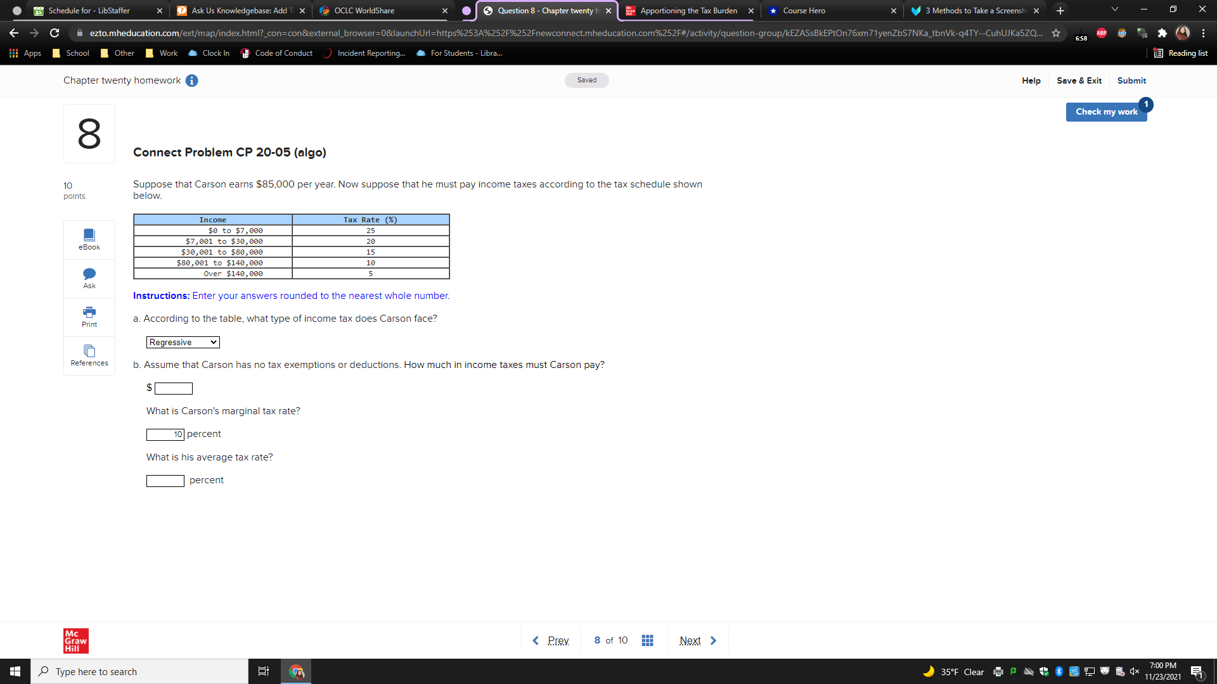The height and width of the screenshot is (684, 1217).
Task: Click the Saved status indicator
Action: click(586, 80)
